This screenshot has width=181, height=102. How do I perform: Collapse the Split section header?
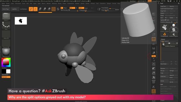161,84
